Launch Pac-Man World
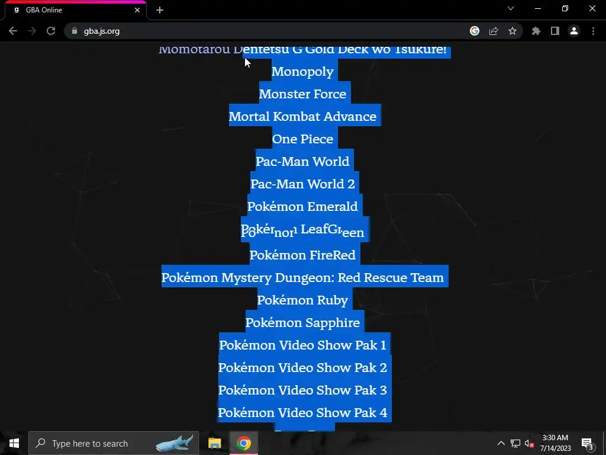606x455 pixels. (x=302, y=161)
